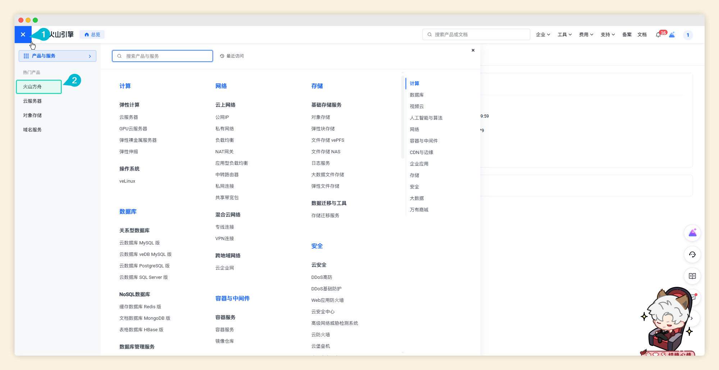This screenshot has height=370, width=719.
Task: Focus the 搜索产品与服务 search field
Action: tap(165, 56)
